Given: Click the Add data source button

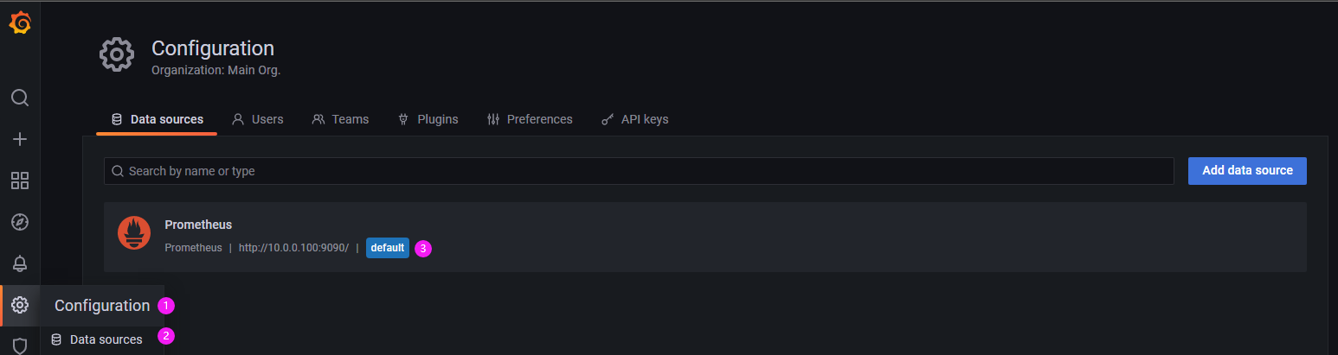Looking at the screenshot, I should coord(1246,170).
